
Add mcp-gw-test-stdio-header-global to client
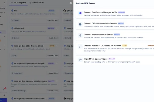[x=53, y=56]
